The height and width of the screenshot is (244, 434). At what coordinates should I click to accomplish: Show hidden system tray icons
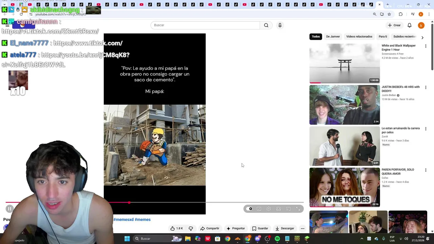(x=361, y=239)
